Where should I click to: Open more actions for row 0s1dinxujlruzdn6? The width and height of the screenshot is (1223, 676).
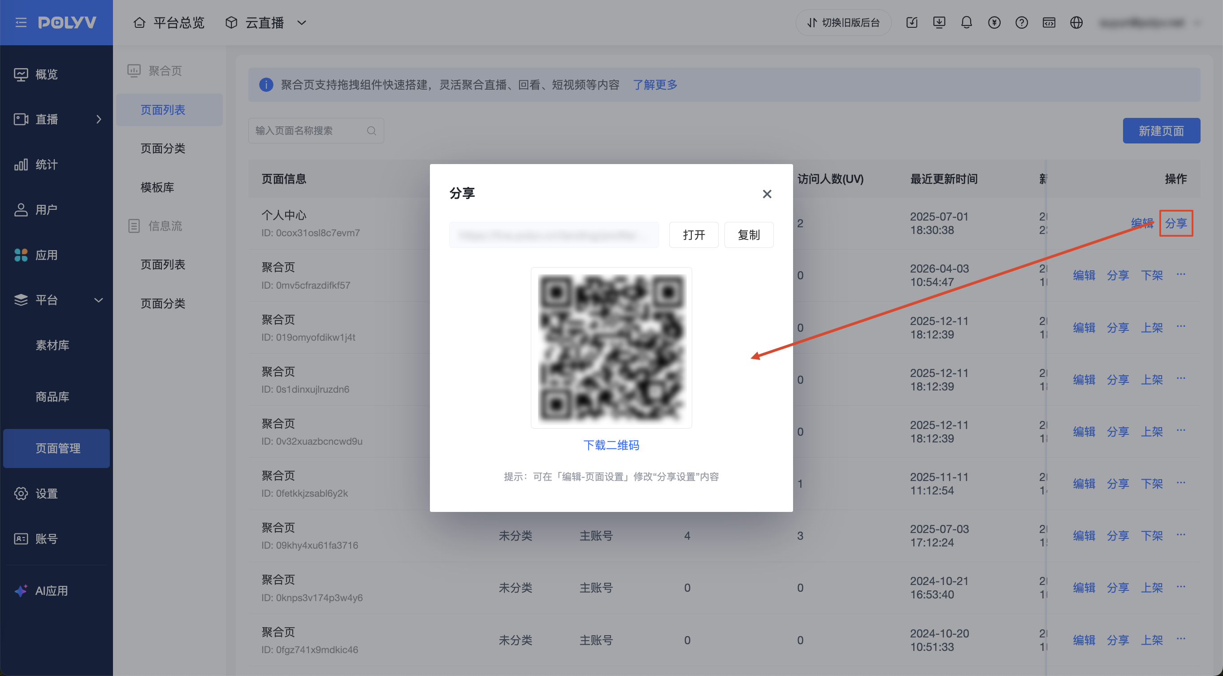pos(1181,379)
